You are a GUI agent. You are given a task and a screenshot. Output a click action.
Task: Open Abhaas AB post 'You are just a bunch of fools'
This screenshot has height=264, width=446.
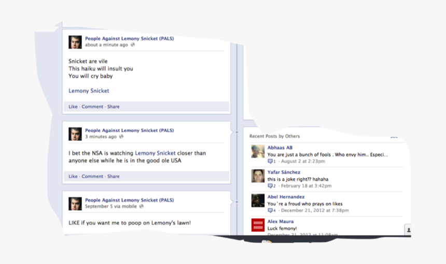click(327, 155)
